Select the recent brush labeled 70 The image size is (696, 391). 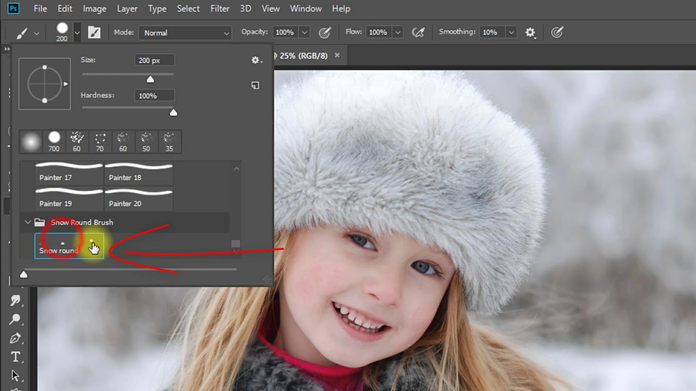(x=100, y=142)
